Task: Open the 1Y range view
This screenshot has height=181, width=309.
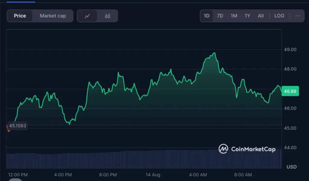Action: (247, 16)
